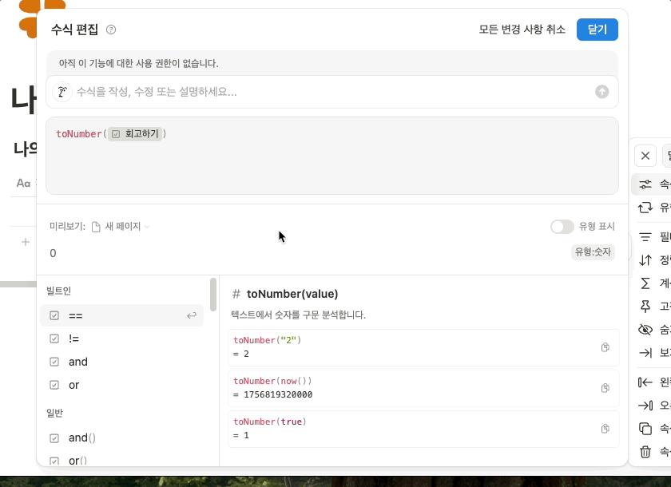Viewport: 671px width, 487px height.
Task: Select the 정렬 sort icon
Action: pyautogui.click(x=647, y=259)
